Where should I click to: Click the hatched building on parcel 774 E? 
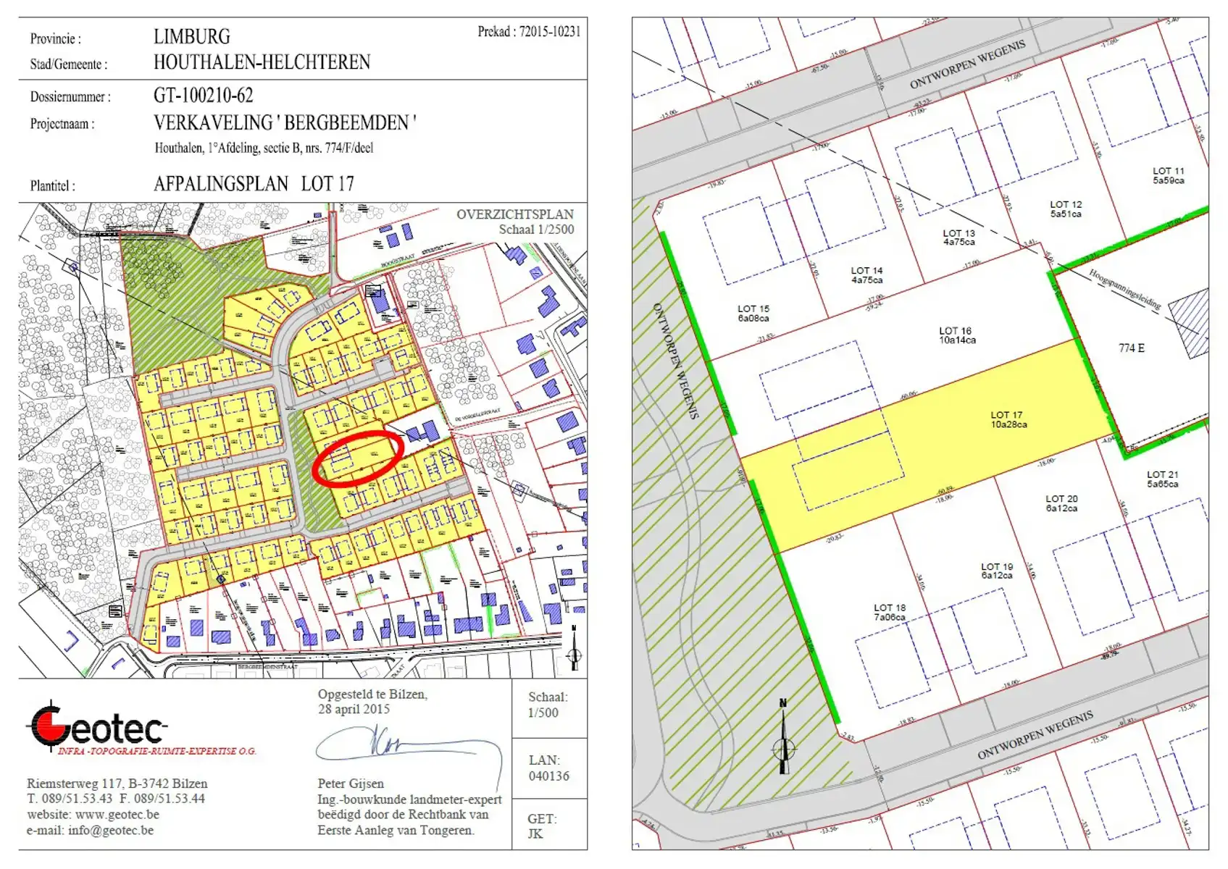[1190, 322]
